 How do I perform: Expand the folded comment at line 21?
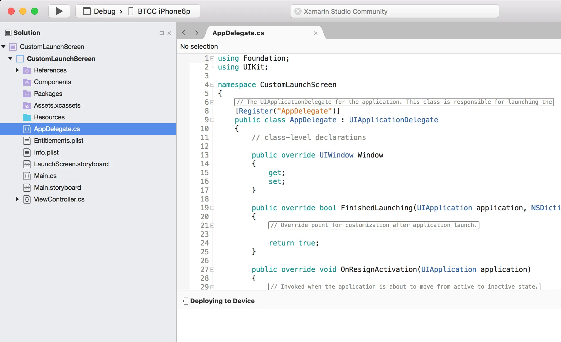[212, 226]
